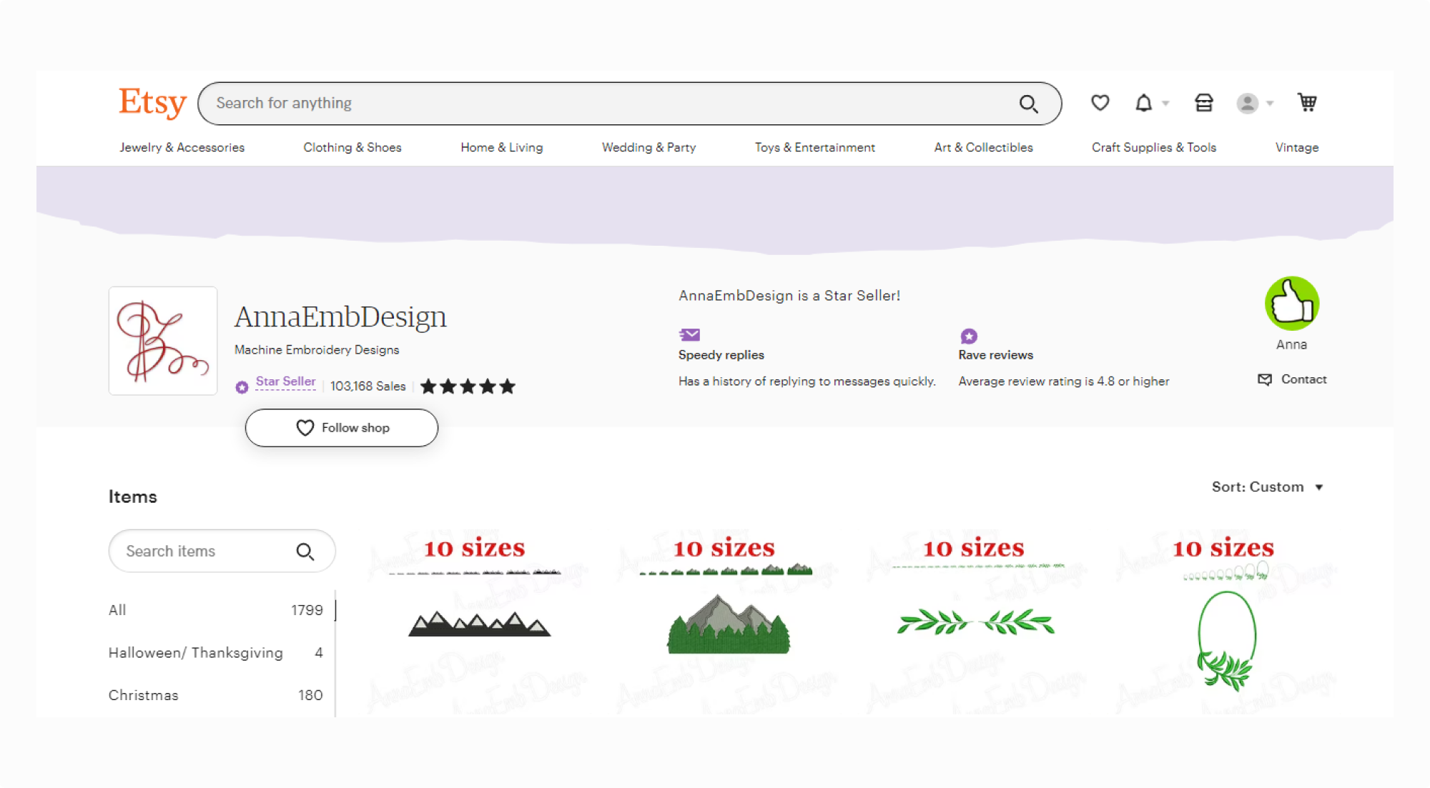Click the Contact link
The height and width of the screenshot is (788, 1430).
[1303, 379]
